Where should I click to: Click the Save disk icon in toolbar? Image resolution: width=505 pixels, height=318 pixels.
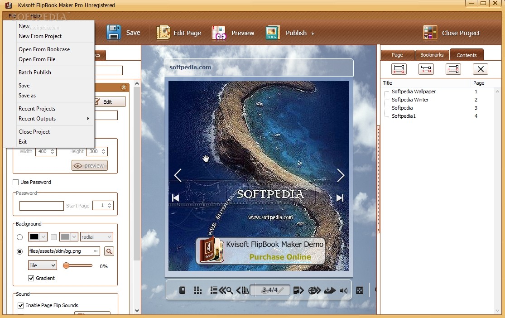(113, 33)
